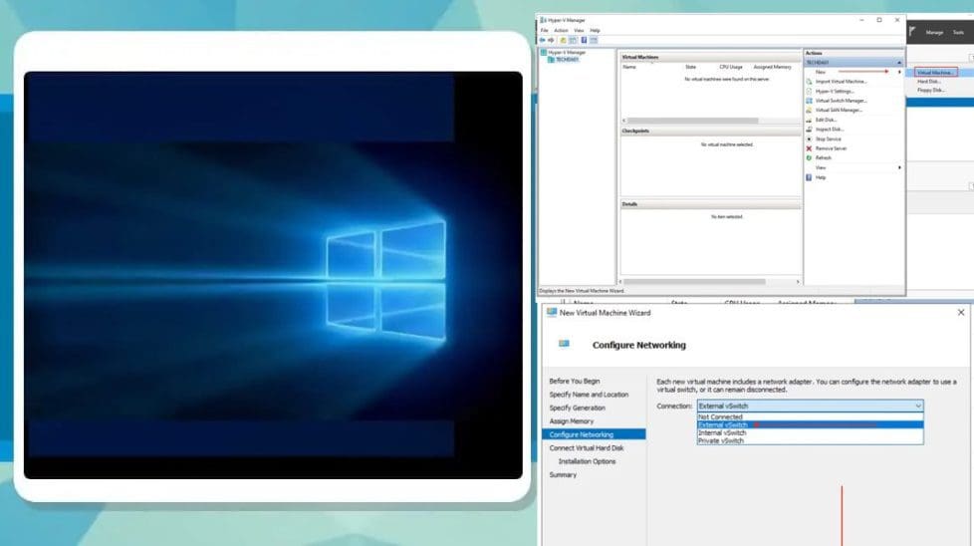Open the Manage menu in Server Manager
Viewport: 974px width, 546px height.
point(934,32)
